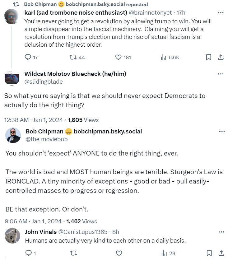Share John Vinals' reply
Viewport: 228px width, 260px height.
click(x=220, y=253)
